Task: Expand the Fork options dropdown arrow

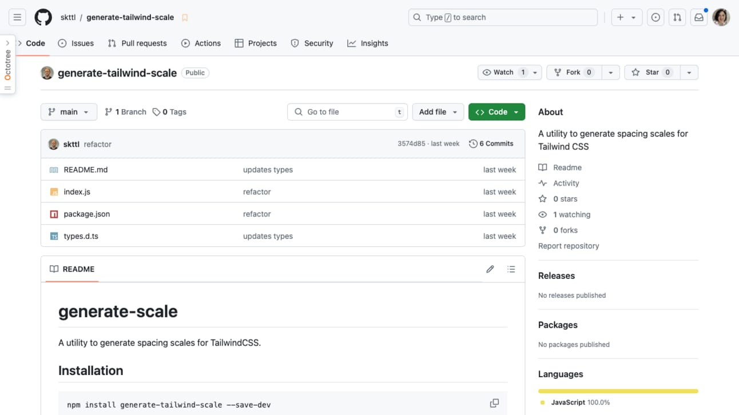Action: tap(610, 73)
